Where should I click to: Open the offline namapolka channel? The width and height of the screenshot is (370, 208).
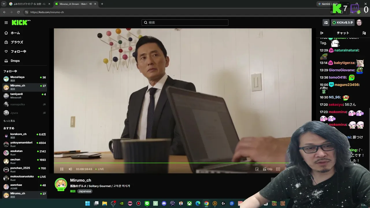(x=25, y=104)
